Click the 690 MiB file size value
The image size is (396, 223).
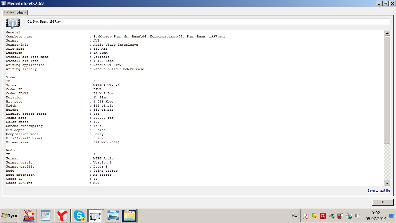(x=100, y=49)
